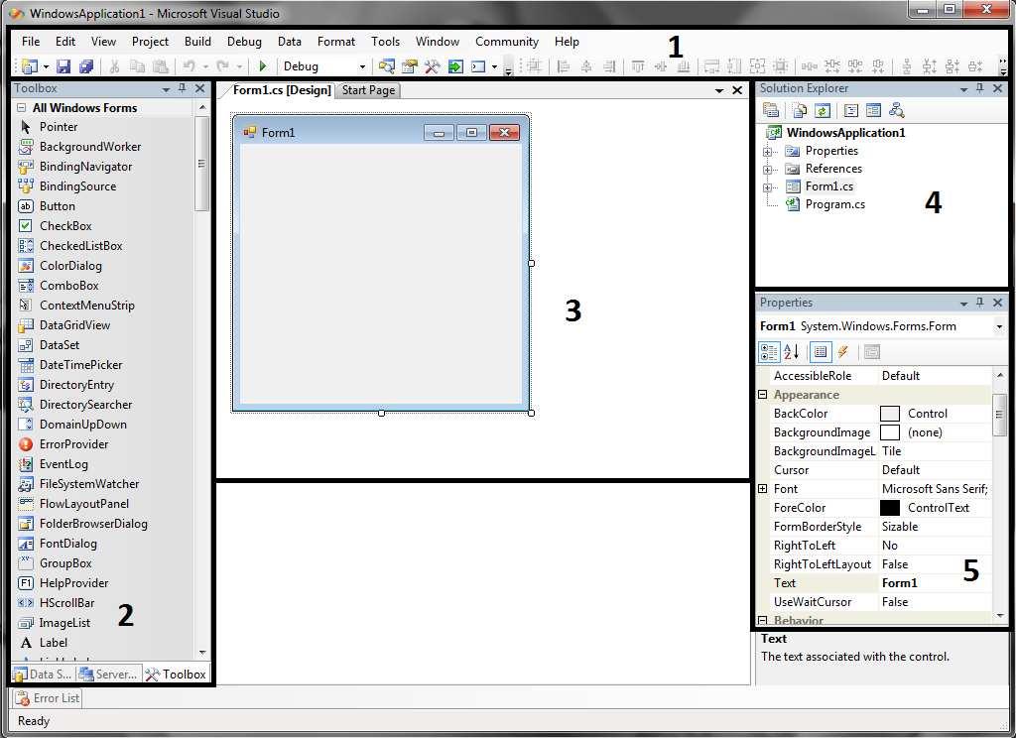This screenshot has height=738, width=1016.
Task: Click the Paste toolbar icon
Action: click(160, 66)
